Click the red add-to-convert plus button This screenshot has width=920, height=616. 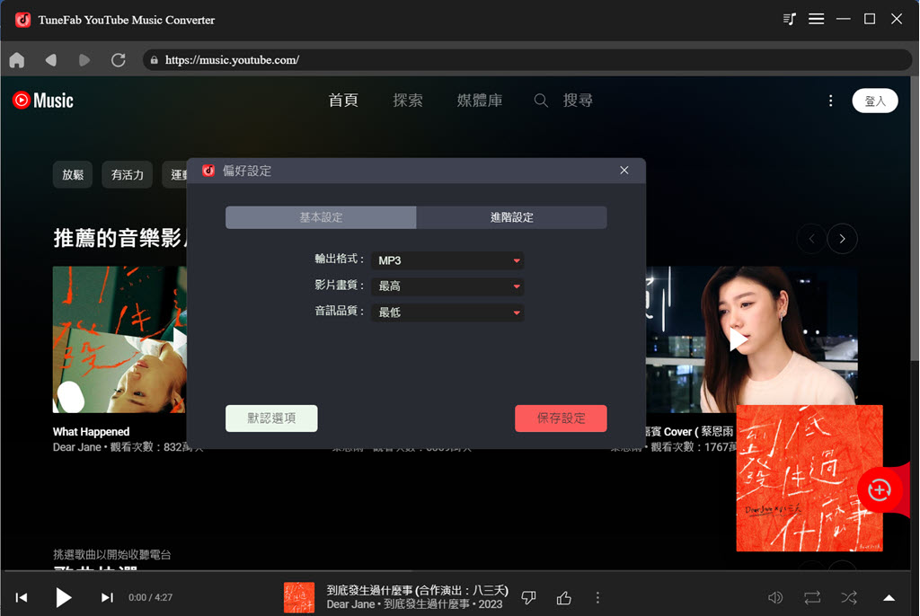point(879,490)
